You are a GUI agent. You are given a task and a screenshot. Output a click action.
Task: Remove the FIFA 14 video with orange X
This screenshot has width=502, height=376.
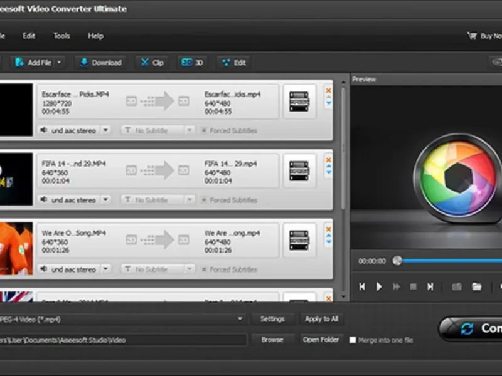click(328, 160)
